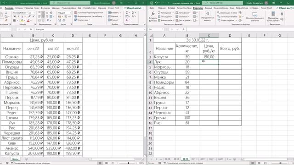Click Calculate Now icon in Calculation group
Screen dimensions: 294x165
(x=282, y=14)
